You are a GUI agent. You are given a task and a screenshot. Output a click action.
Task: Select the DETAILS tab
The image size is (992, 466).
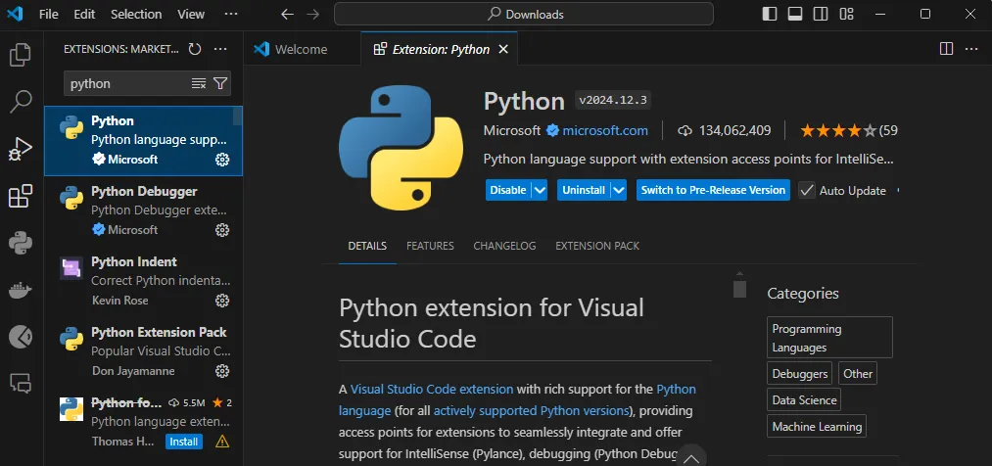tap(367, 246)
